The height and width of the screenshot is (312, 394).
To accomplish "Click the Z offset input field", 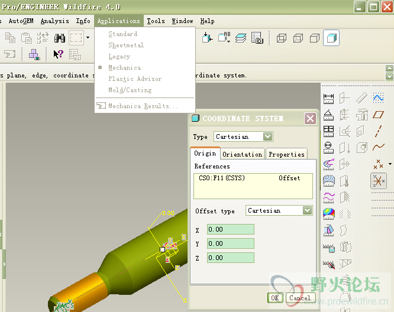I will pos(230,258).
